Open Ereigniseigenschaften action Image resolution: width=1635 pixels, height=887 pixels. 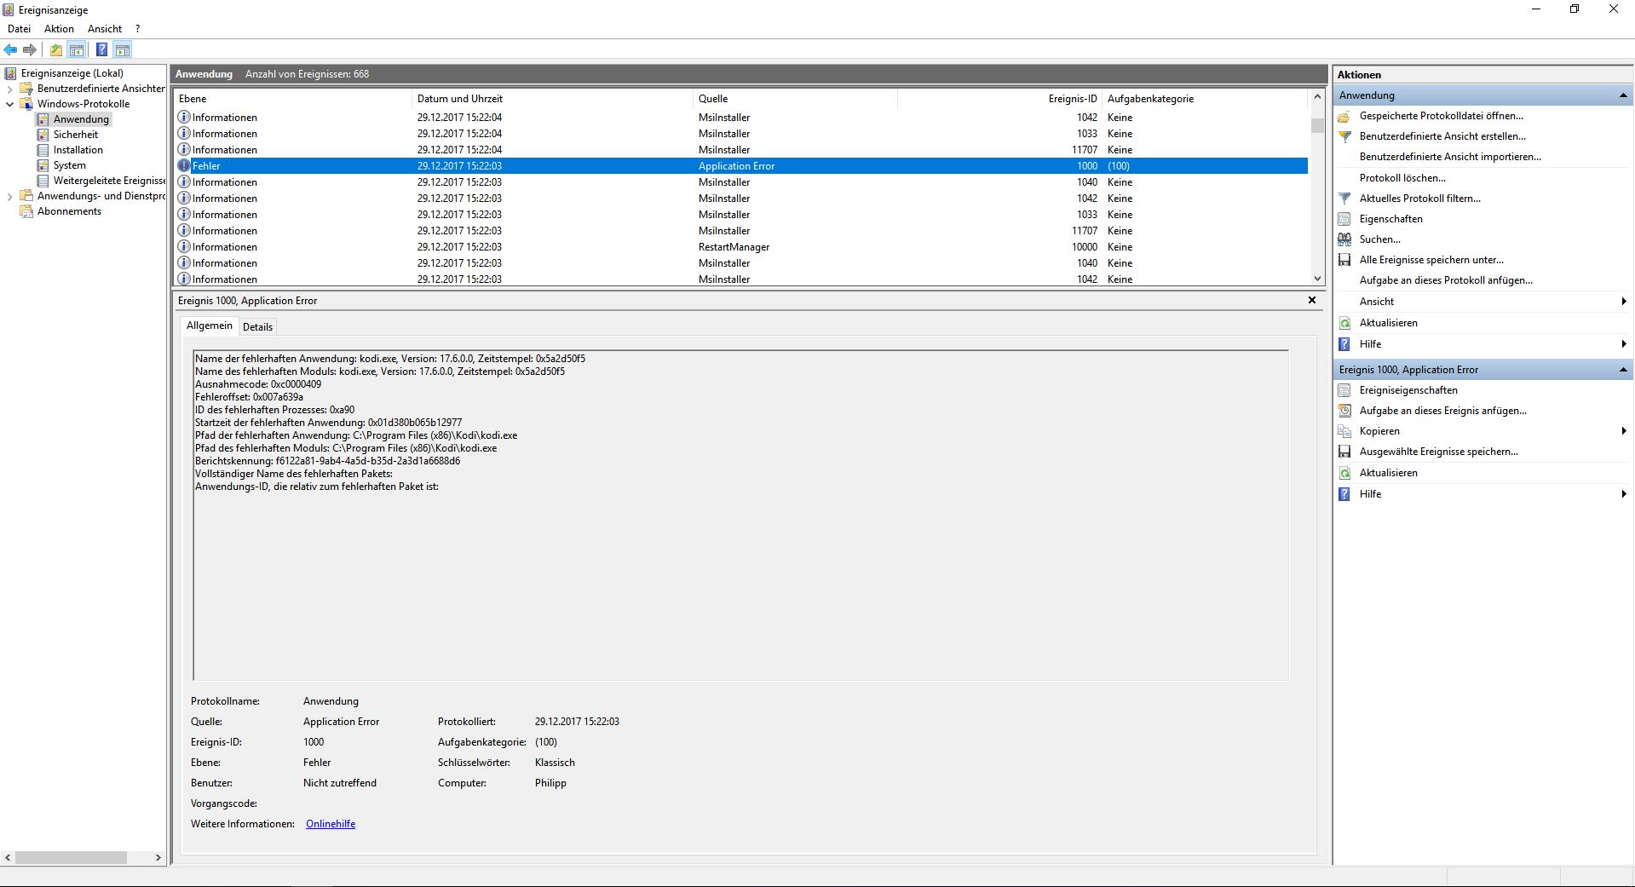point(1408,390)
